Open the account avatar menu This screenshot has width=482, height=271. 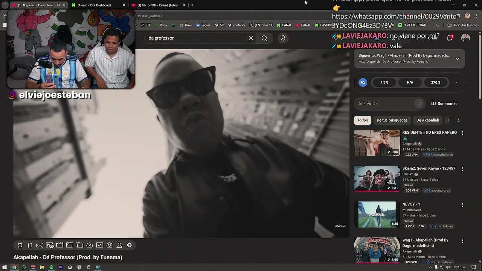point(466,38)
